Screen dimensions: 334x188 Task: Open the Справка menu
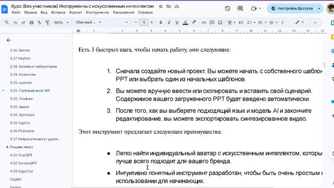pos(145,13)
